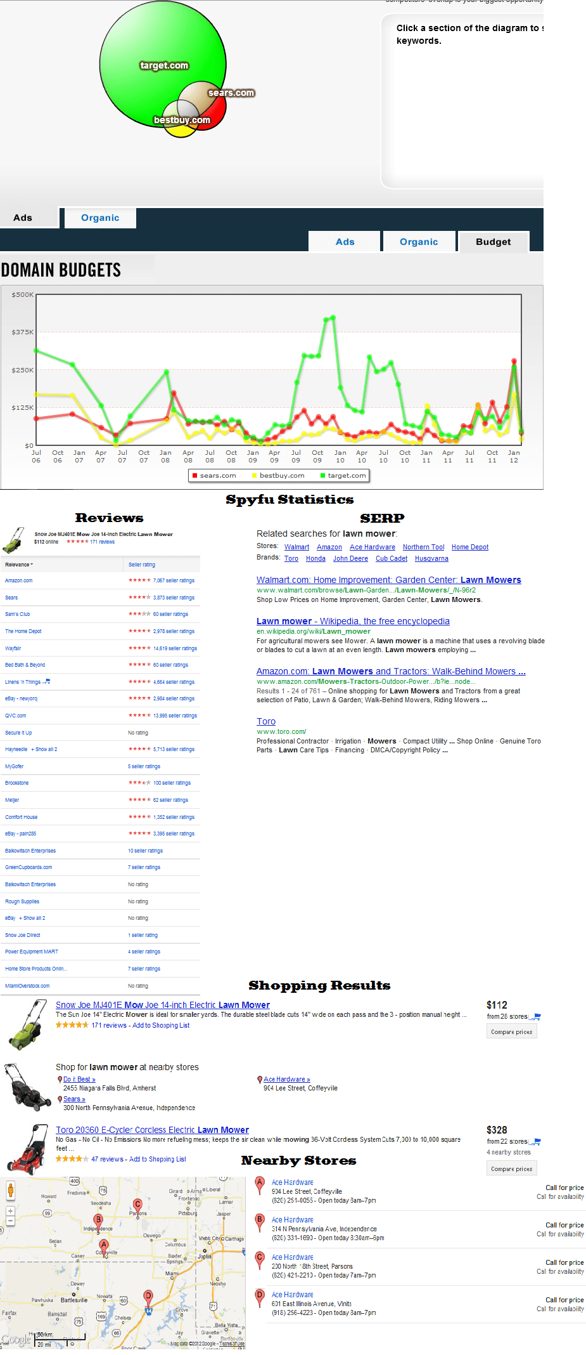Select the right-side Organic tab

[419, 242]
